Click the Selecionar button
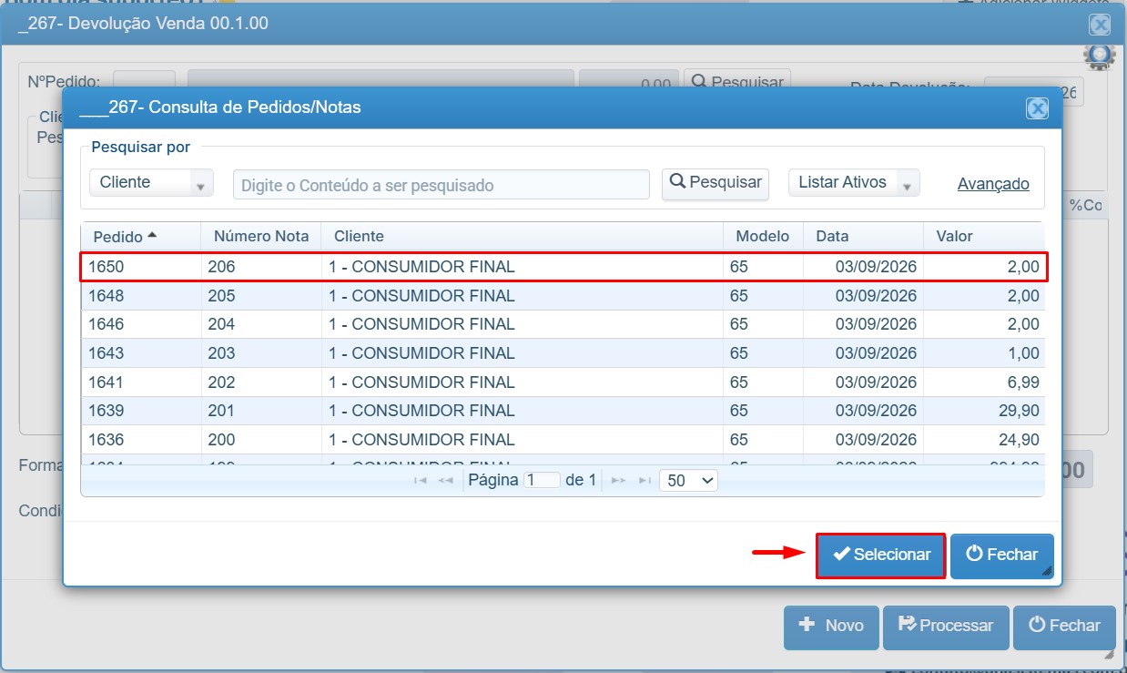 [x=880, y=556]
